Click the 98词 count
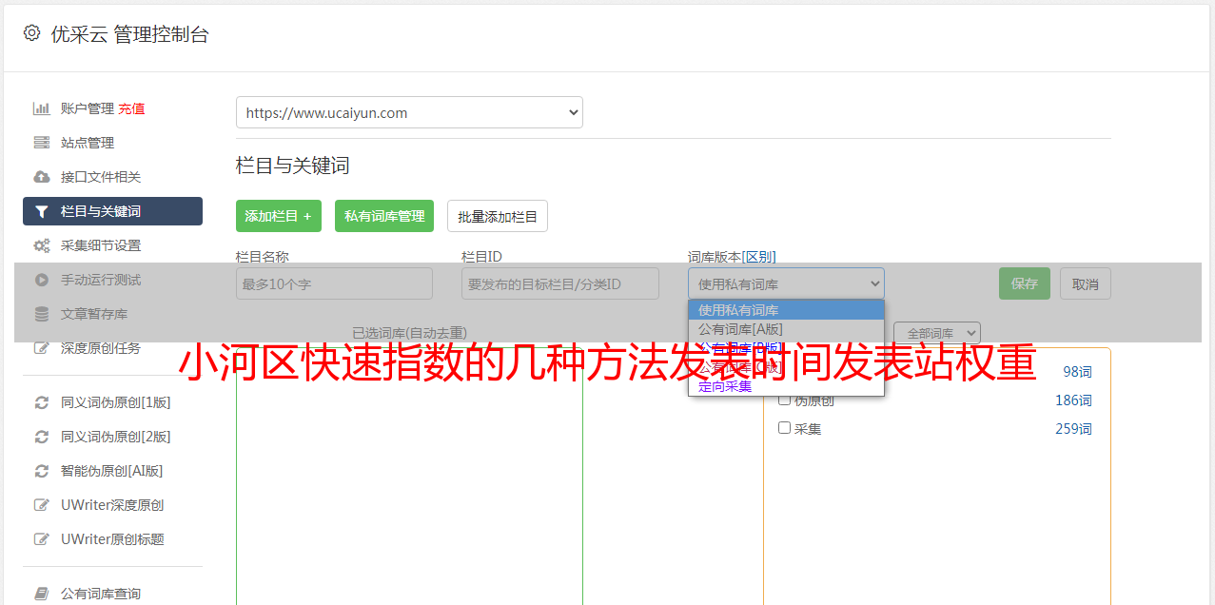The width and height of the screenshot is (1215, 605). [1077, 372]
